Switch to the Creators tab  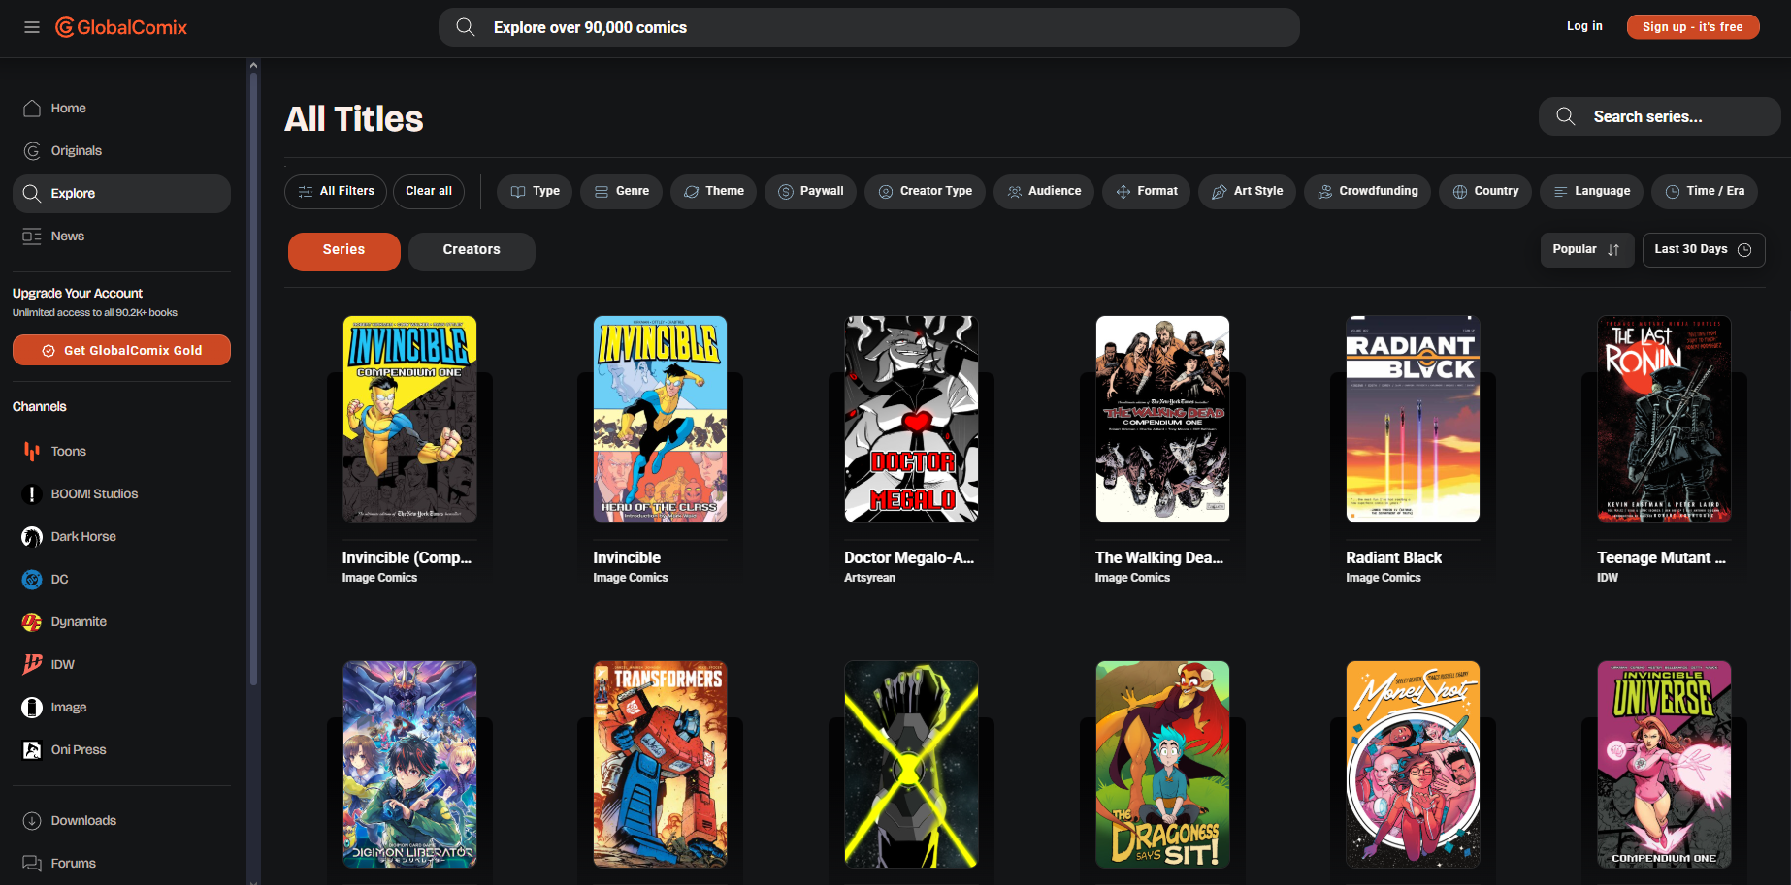(x=472, y=251)
